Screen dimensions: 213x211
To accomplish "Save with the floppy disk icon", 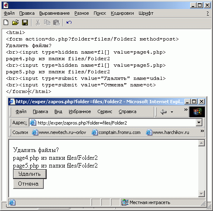I will pos(25,23).
